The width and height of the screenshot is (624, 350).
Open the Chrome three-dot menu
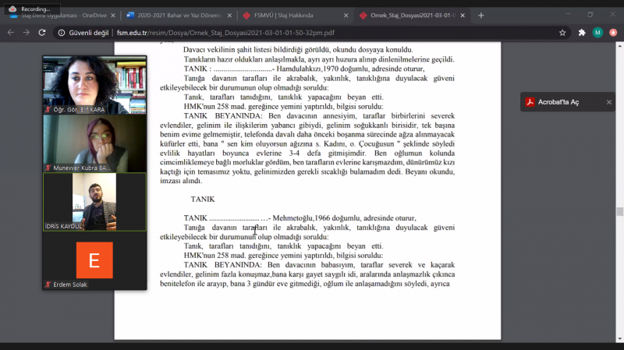[613, 33]
